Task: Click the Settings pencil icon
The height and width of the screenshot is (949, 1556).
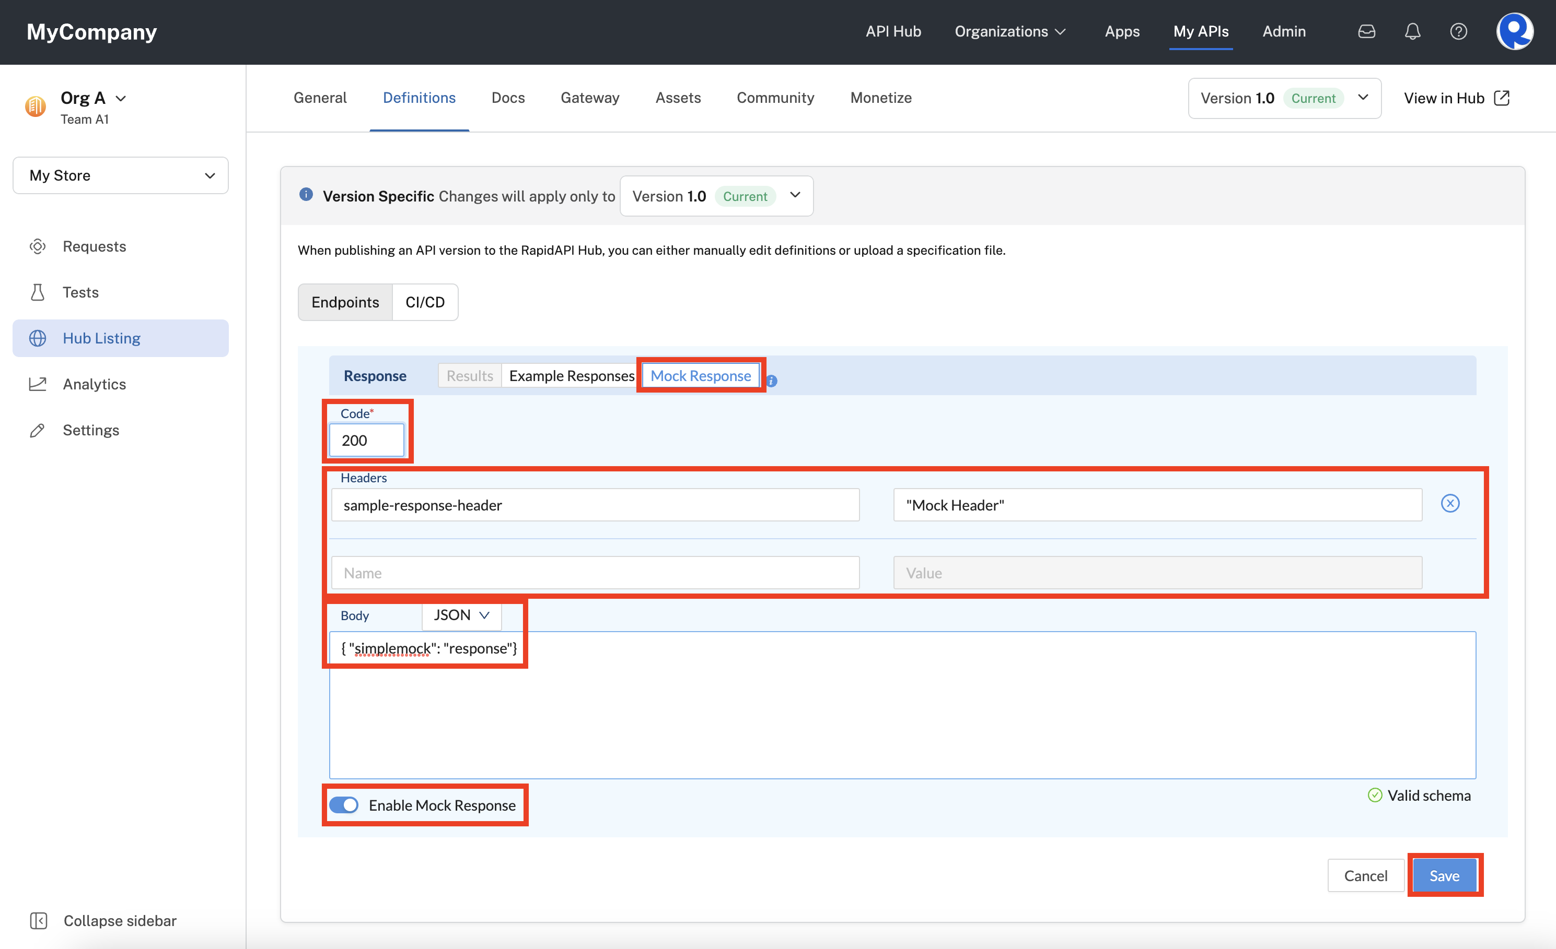Action: [38, 430]
